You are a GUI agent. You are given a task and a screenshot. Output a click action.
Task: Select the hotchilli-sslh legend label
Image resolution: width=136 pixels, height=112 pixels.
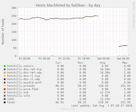[19, 96]
